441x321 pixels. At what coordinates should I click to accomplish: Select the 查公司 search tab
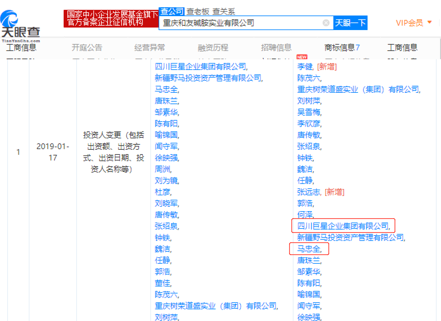pyautogui.click(x=172, y=12)
